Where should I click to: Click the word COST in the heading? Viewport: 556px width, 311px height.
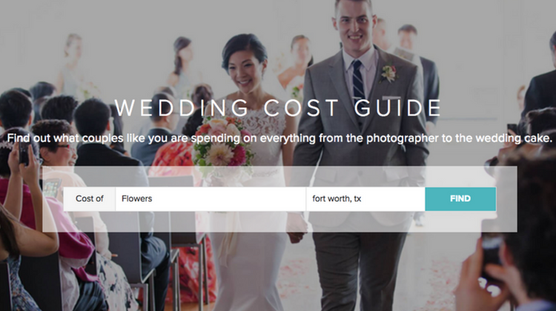tap(302, 107)
